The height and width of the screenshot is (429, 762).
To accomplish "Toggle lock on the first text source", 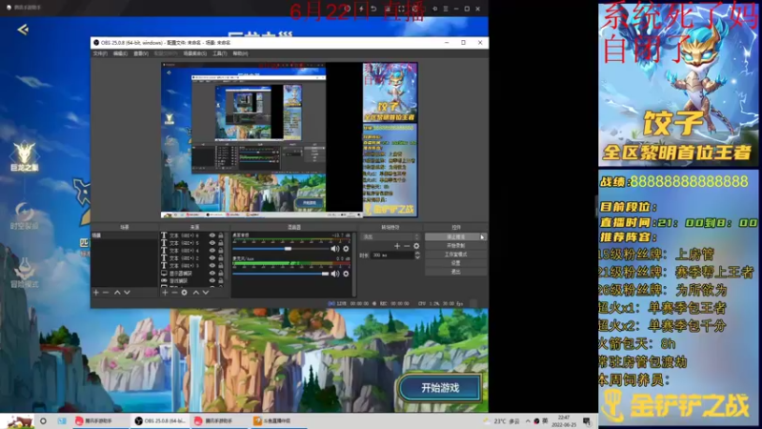I will 223,235.
